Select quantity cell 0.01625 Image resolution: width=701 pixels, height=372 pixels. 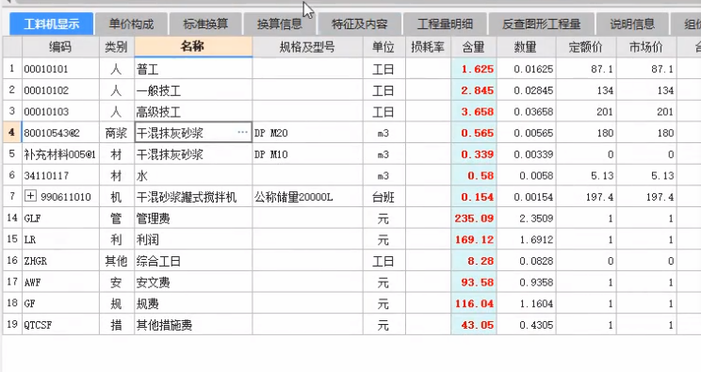coord(526,69)
